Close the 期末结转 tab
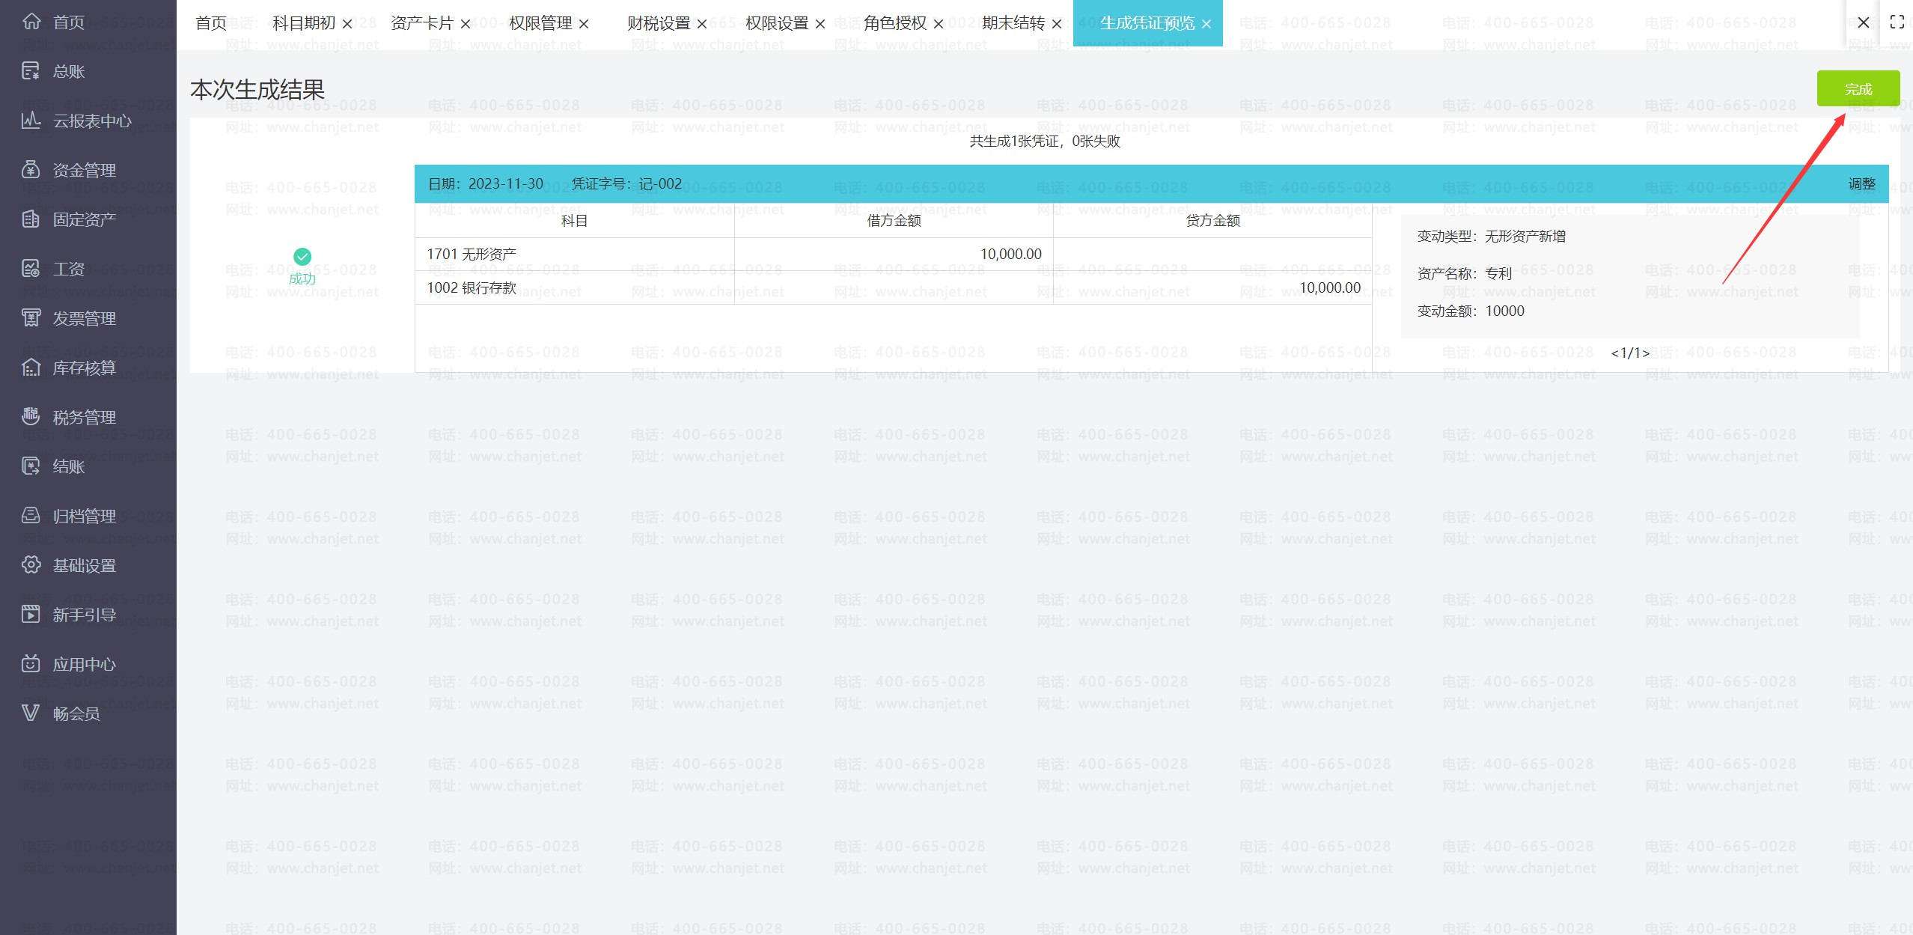The width and height of the screenshot is (1913, 935). click(x=1057, y=25)
